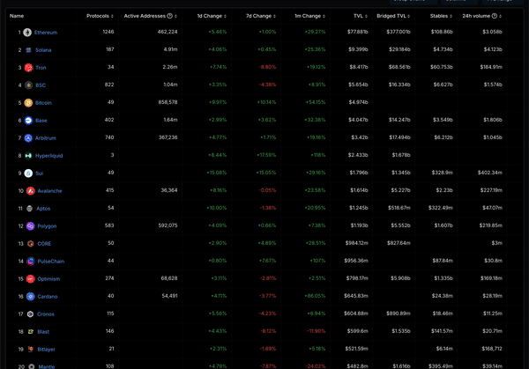Click Tron stables value $60.753b
529x369 pixels.
pos(442,67)
